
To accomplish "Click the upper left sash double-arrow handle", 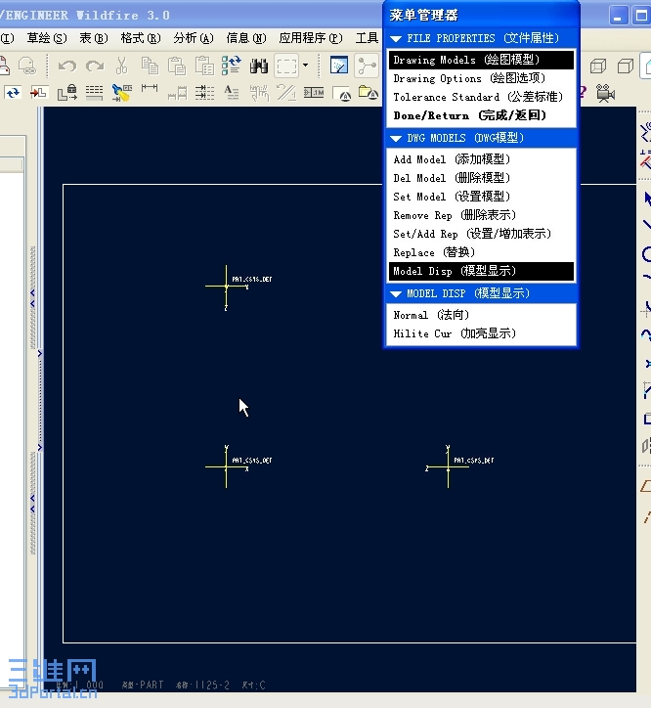I will click(32, 298).
